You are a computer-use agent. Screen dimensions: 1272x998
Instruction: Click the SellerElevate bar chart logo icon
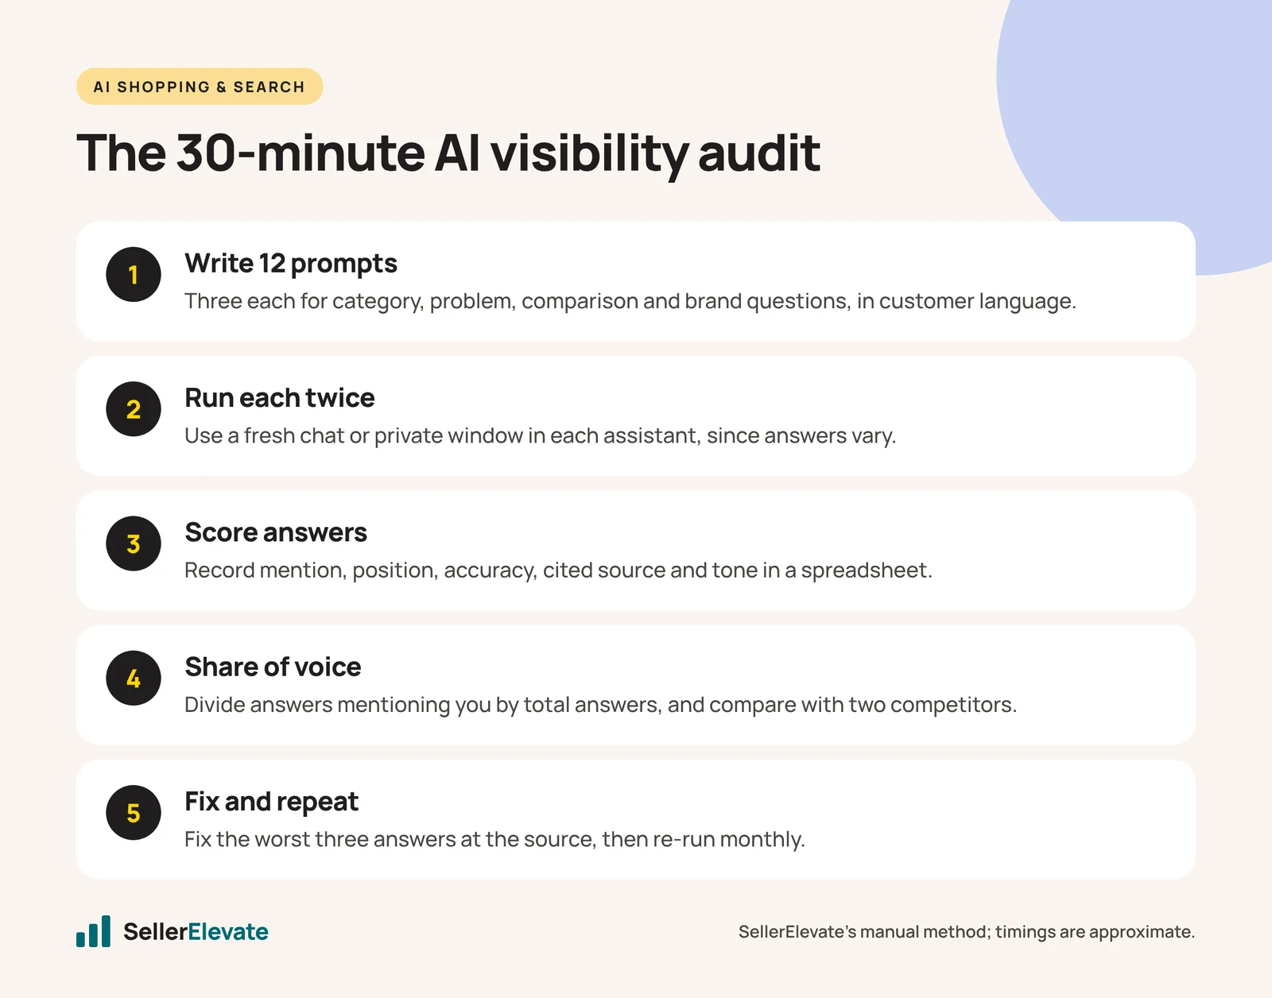click(x=93, y=931)
